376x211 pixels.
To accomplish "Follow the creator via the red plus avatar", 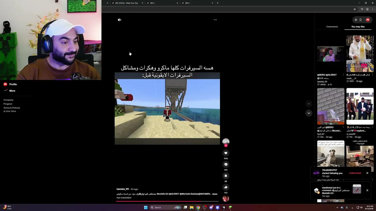I will [226, 145].
